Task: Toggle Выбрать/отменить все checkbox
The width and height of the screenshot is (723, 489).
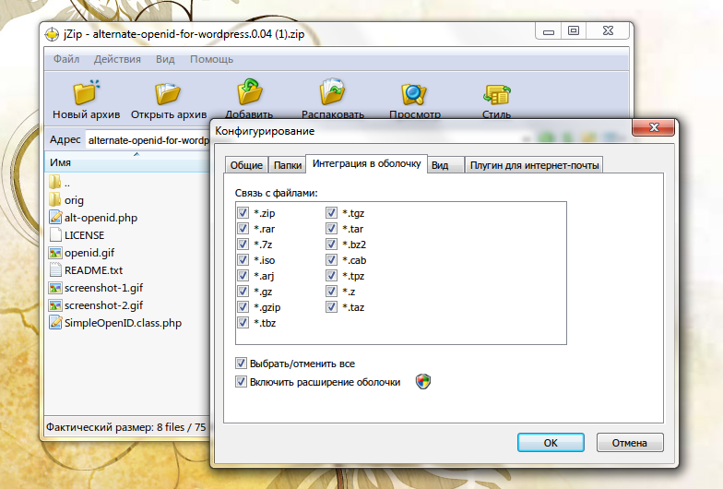Action: [x=241, y=364]
